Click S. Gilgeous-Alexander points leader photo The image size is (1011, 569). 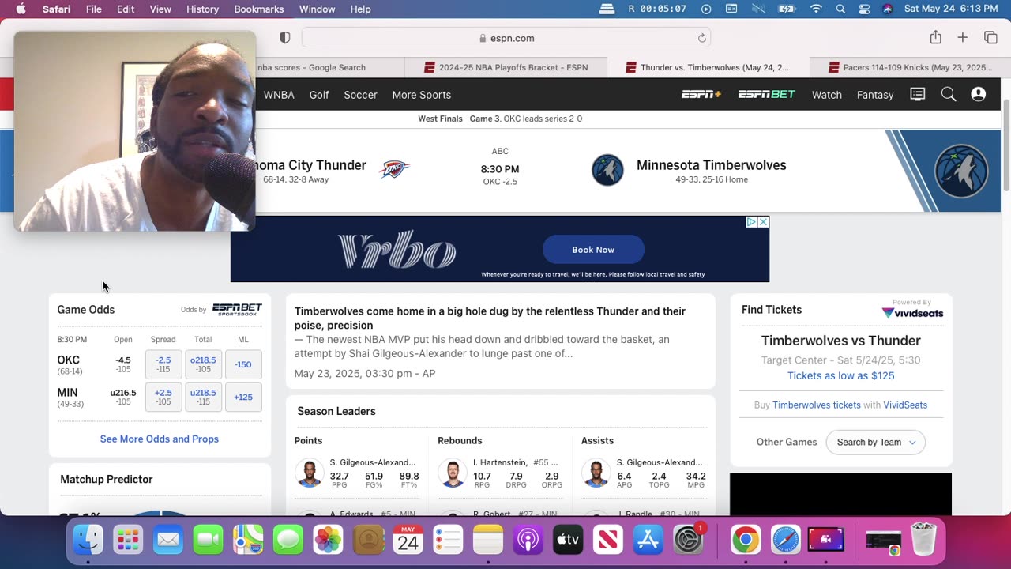coord(309,473)
